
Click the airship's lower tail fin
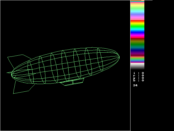point(22,87)
